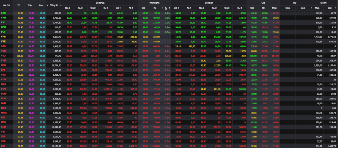This screenshot has height=148, width=338.
Task: Open the VCB stock symbol
Action: coord(3,51)
